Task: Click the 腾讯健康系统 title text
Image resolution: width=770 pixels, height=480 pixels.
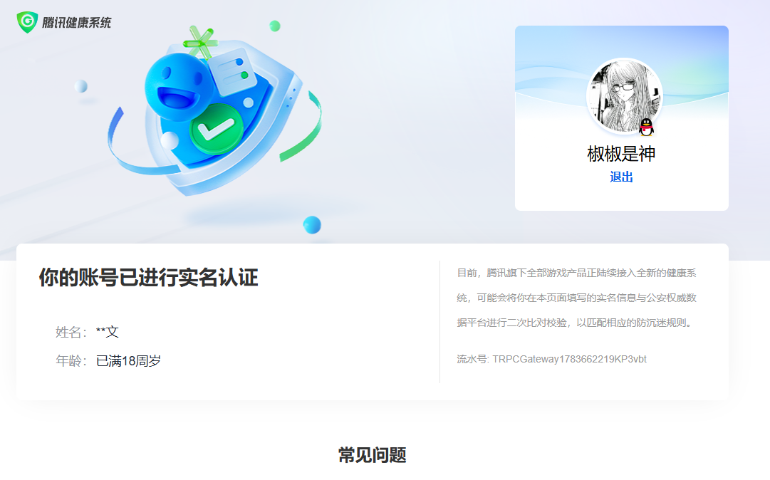Action: coord(77,23)
